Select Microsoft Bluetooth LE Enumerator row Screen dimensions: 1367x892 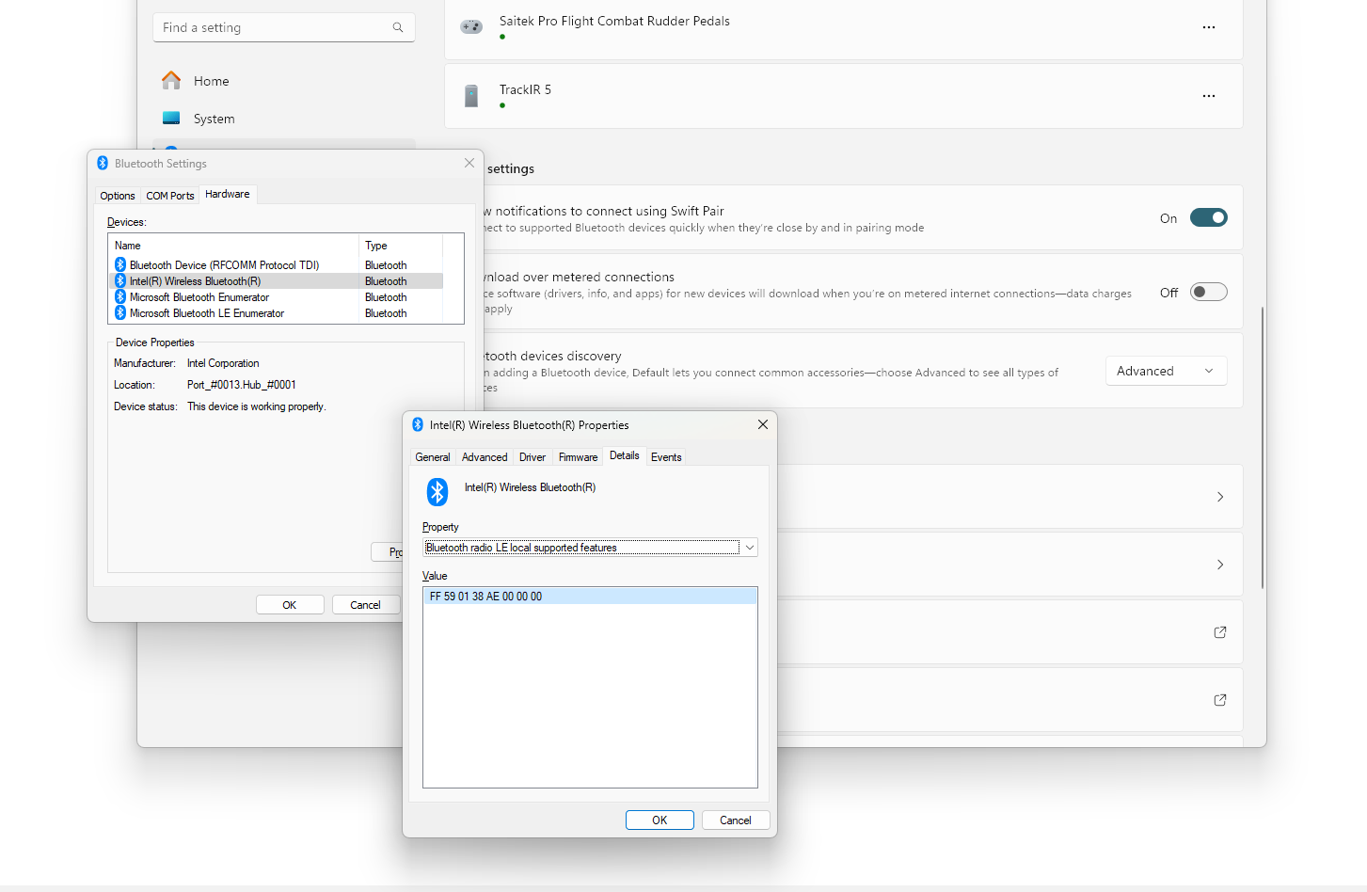278,312
